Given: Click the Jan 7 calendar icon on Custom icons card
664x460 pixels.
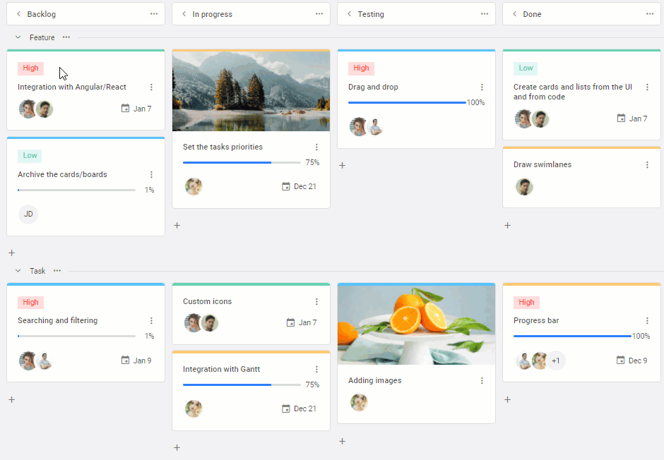Looking at the screenshot, I should [290, 322].
